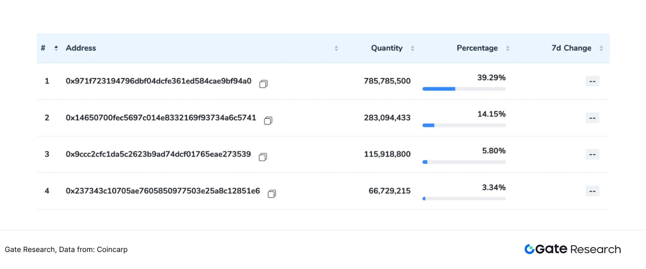Sort by 7d Change column arrows
This screenshot has height=269, width=646.
tap(601, 48)
